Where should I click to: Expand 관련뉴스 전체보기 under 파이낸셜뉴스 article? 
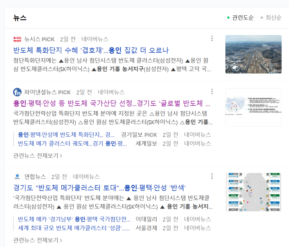click(x=38, y=156)
